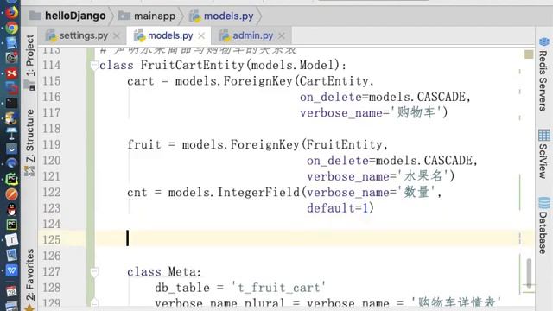Click the mainapp folder icon in breadcrumb

coord(124,16)
